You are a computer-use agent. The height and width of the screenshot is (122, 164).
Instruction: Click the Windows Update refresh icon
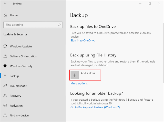click(x=5, y=46)
